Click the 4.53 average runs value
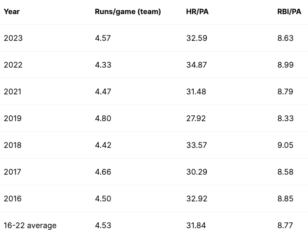The width and height of the screenshot is (308, 234). pyautogui.click(x=103, y=225)
